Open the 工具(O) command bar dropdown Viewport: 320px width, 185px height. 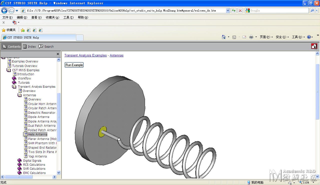[298, 37]
